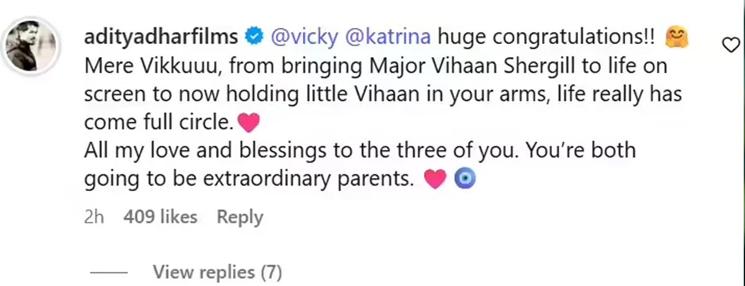Open the @vicky mention
745x286 pixels.
[297, 37]
